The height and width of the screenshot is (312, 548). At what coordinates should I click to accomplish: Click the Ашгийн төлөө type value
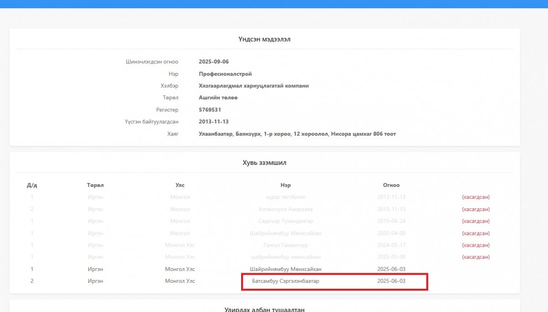218,98
